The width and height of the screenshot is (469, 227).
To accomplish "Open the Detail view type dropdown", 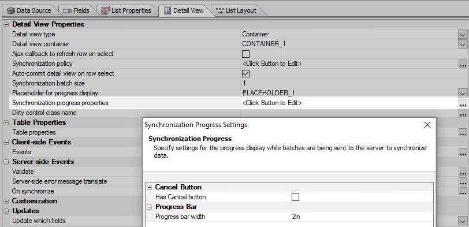I will (x=463, y=35).
